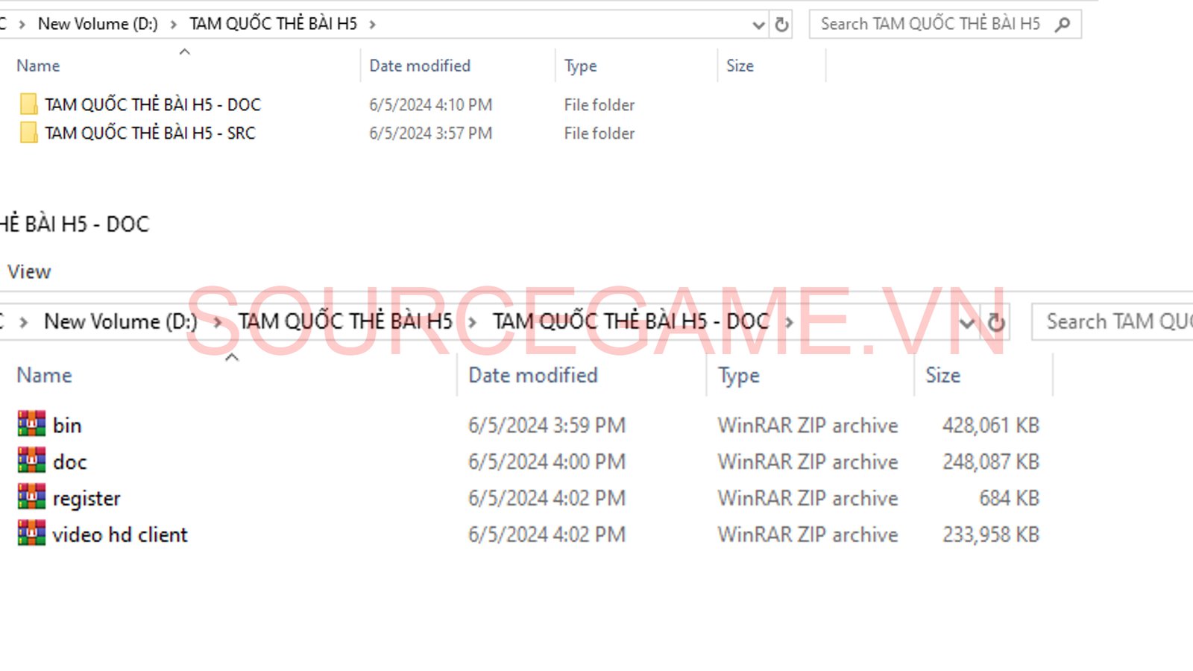Sort lower file list by Size column
This screenshot has width=1193, height=671.
942,375
